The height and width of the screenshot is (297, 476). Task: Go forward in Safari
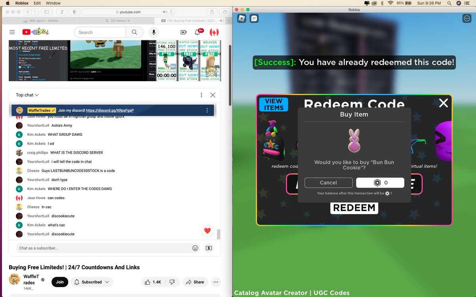[x=35, y=12]
